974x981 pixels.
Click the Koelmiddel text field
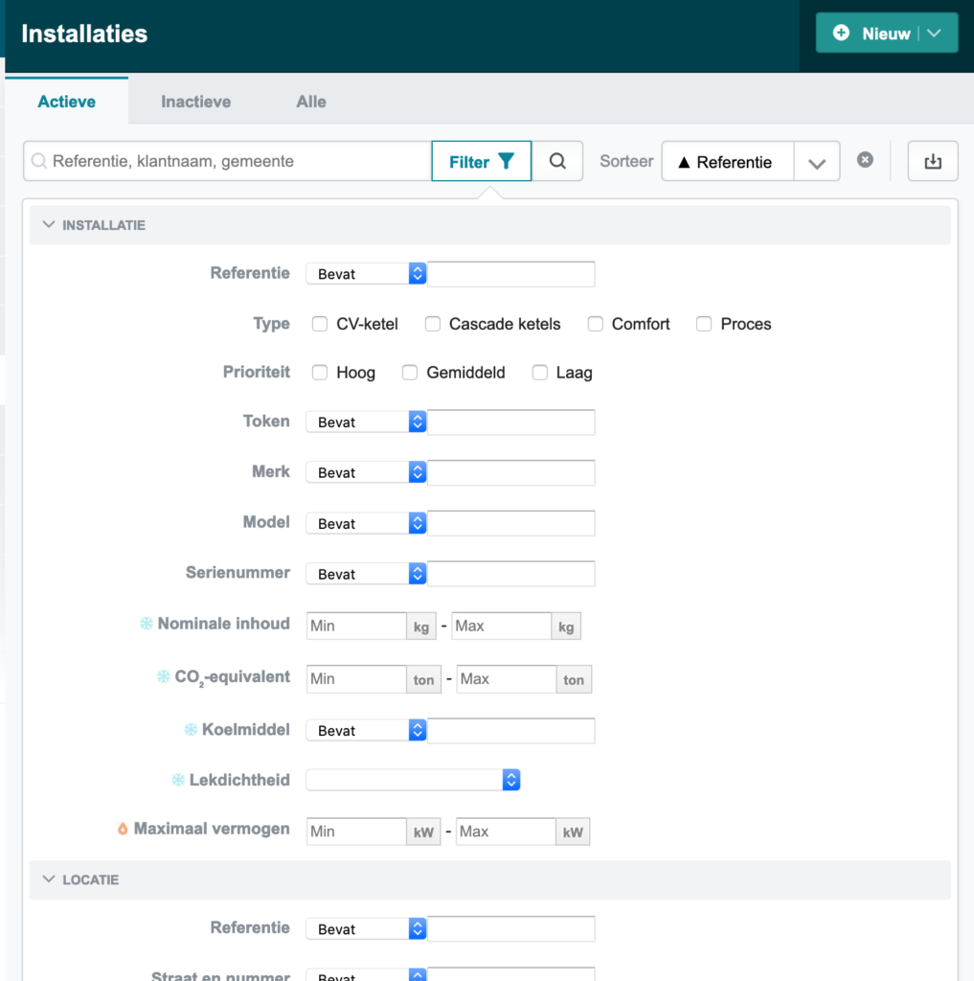point(511,731)
